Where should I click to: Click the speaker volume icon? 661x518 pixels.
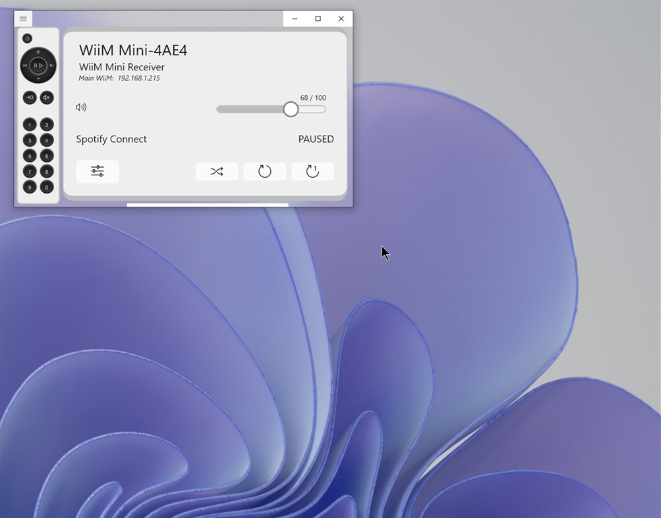click(82, 107)
